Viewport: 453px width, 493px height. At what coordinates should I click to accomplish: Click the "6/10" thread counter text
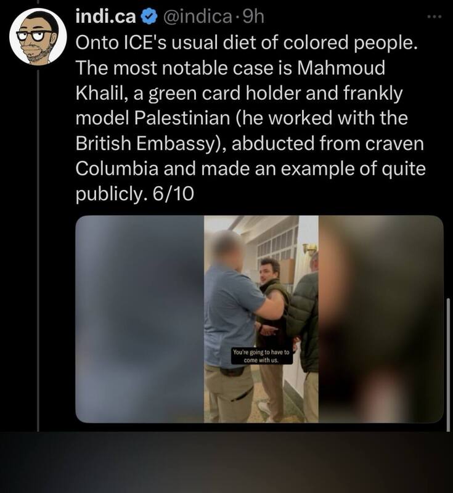point(173,194)
